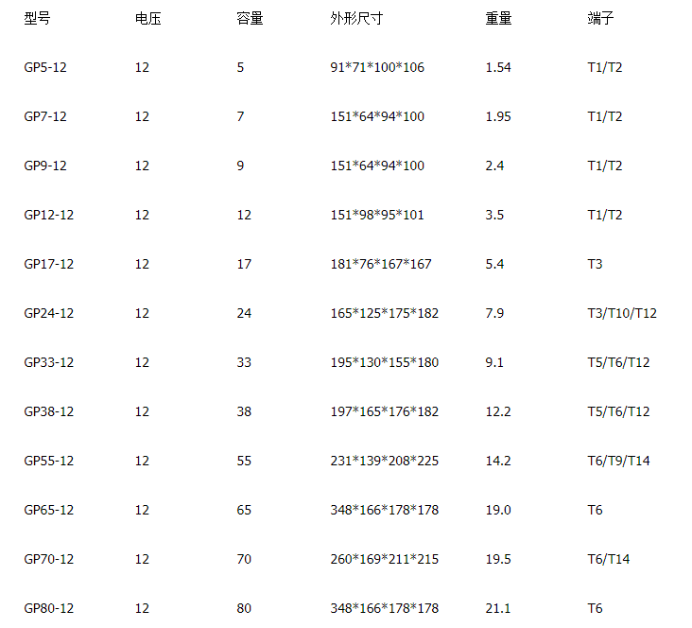Click the T3/T10/T12 terminal cell
The width and height of the screenshot is (692, 628).
pyautogui.click(x=622, y=313)
